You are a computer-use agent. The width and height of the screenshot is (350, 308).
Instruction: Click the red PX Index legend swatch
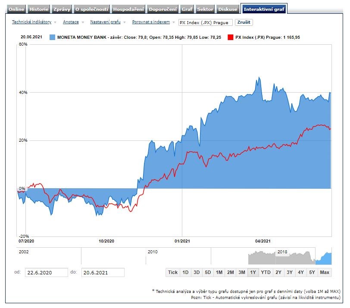click(x=231, y=37)
